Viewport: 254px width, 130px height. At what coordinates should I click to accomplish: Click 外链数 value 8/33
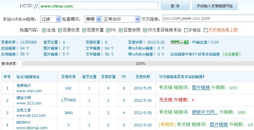[x=233, y=88]
